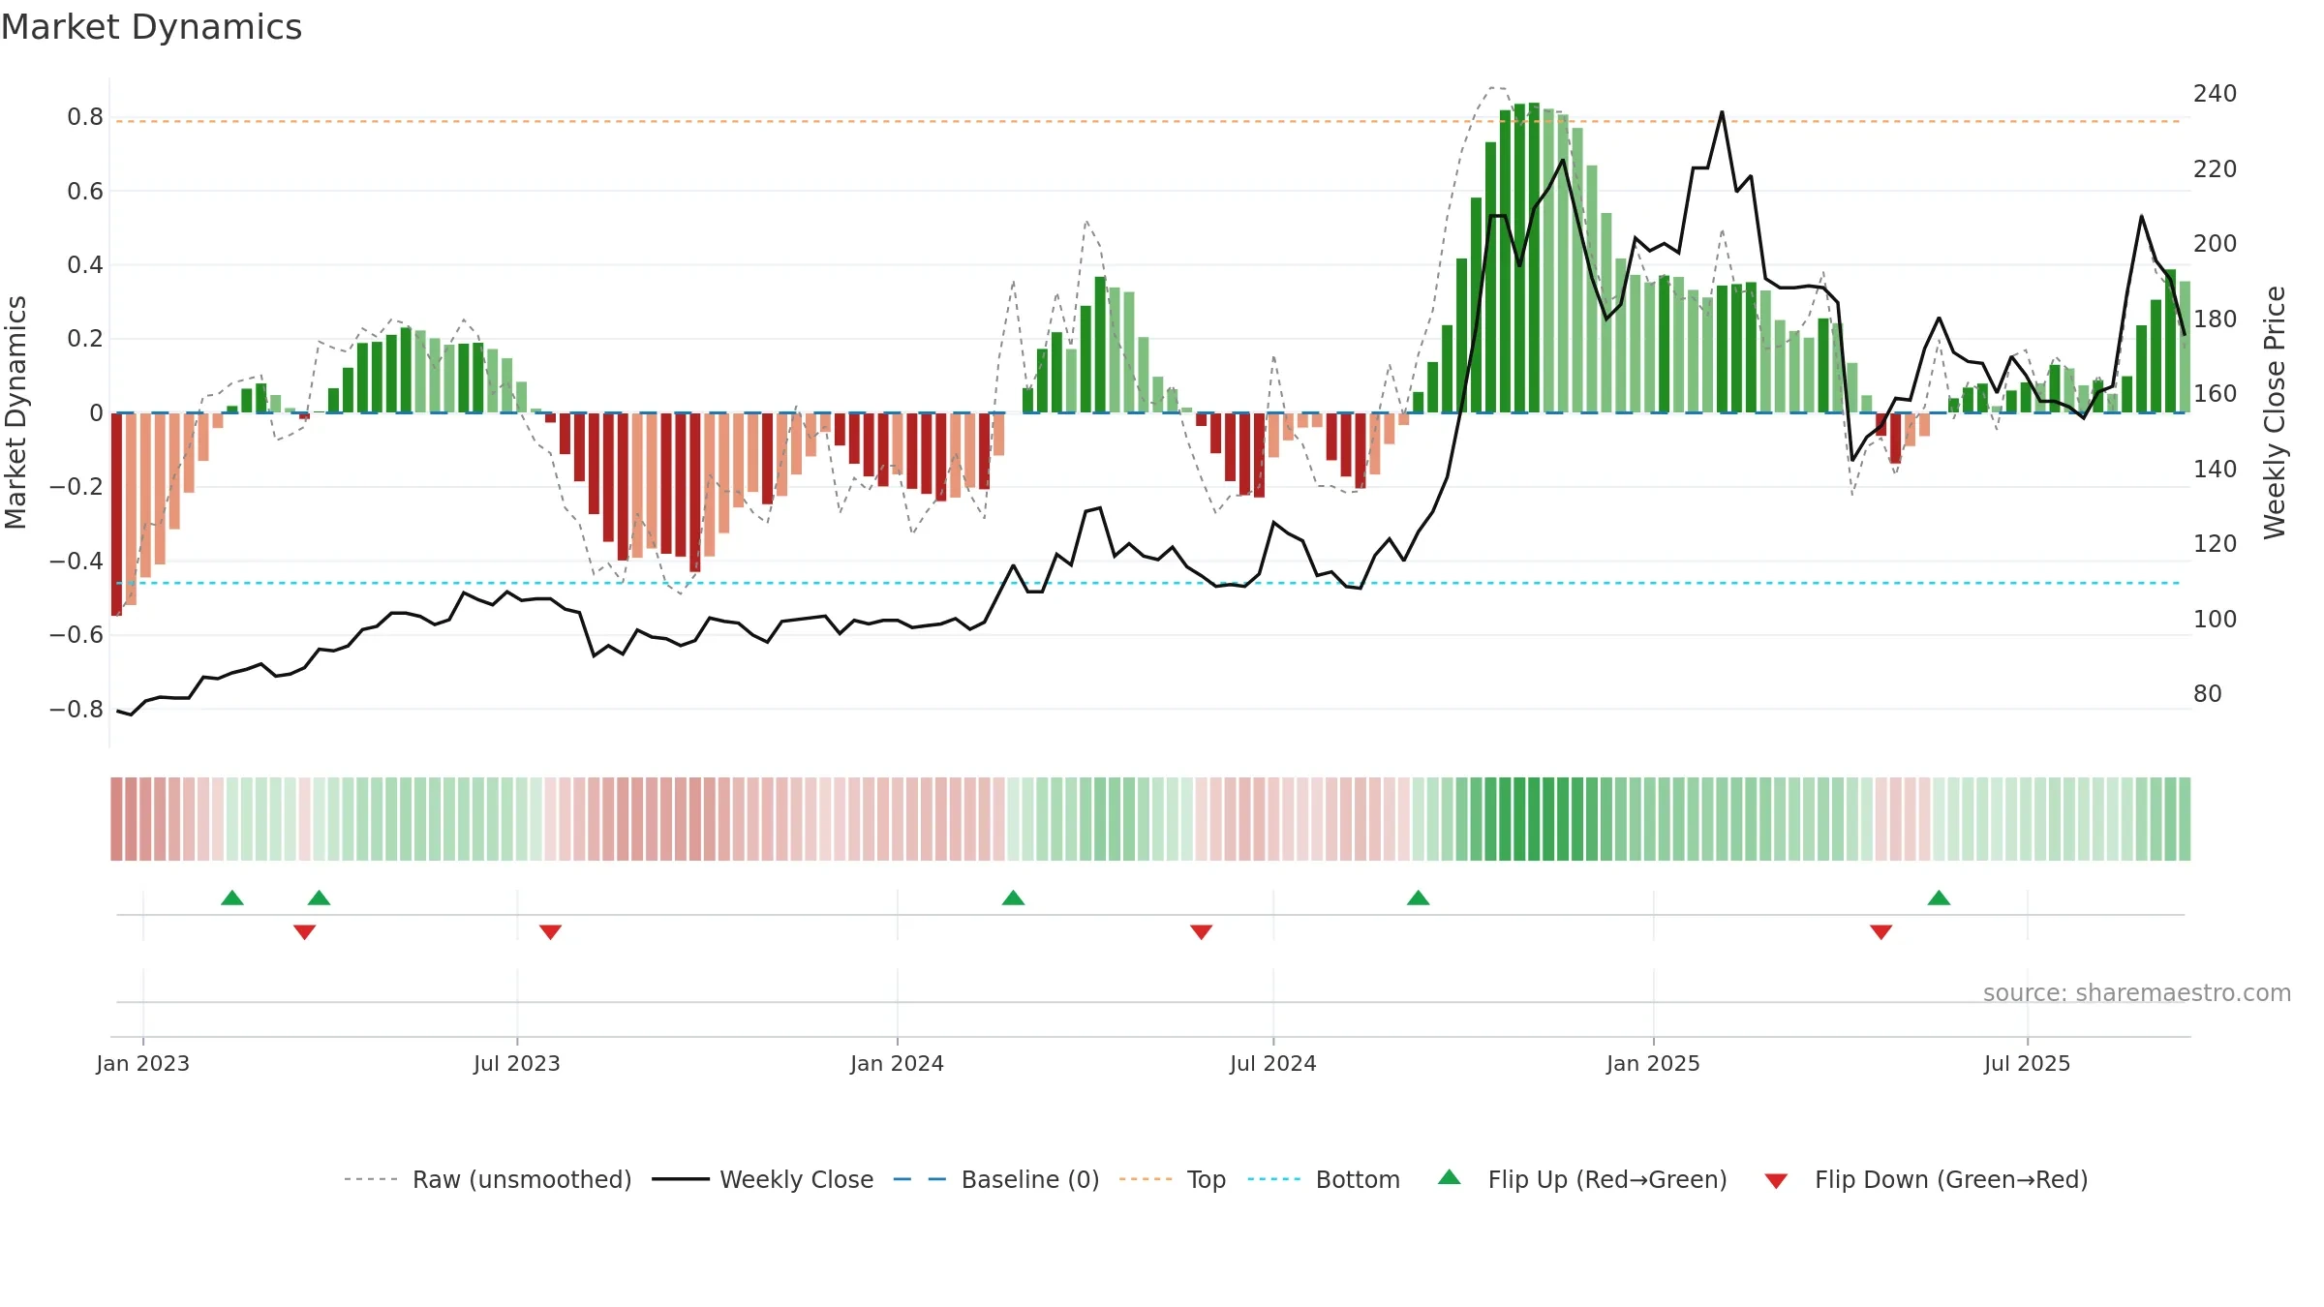Click the Jan 2023 x-axis label

coord(143,1063)
